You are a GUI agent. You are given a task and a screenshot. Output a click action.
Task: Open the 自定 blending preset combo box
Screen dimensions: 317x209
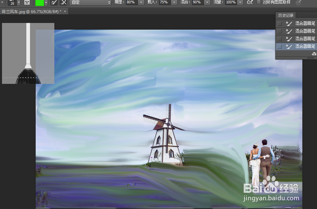pyautogui.click(x=90, y=2)
